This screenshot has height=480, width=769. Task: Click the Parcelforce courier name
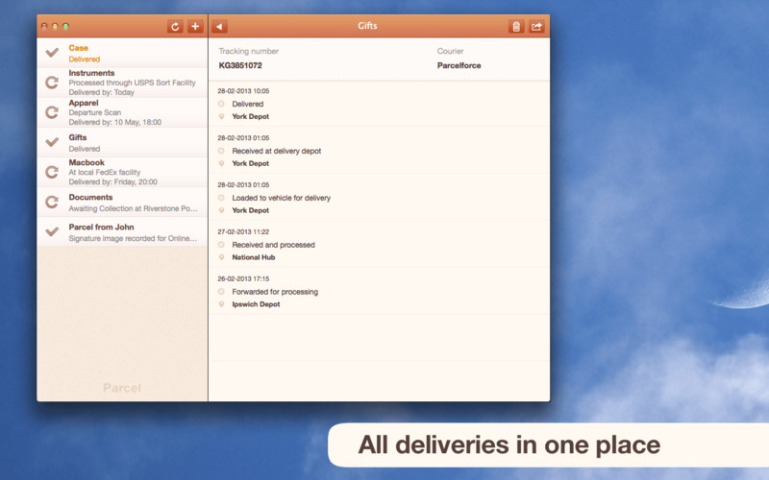pyautogui.click(x=459, y=65)
